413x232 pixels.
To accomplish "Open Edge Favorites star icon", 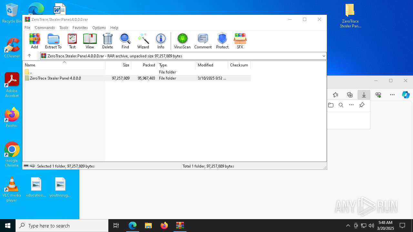I will pyautogui.click(x=336, y=95).
